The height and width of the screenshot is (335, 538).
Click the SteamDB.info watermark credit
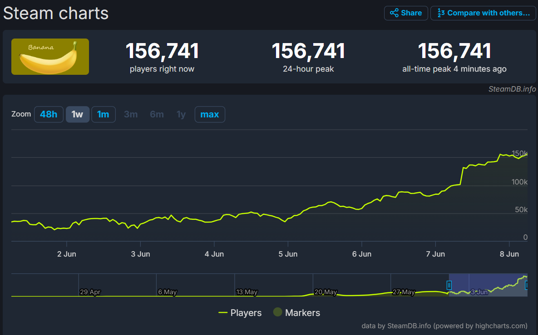(512, 89)
